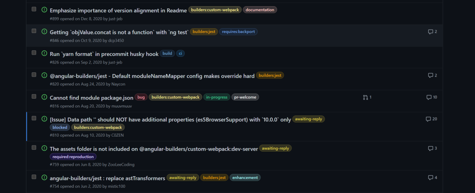The height and width of the screenshot is (193, 475).
Task: View author just-jeb on issue #899
Action: coord(115,19)
